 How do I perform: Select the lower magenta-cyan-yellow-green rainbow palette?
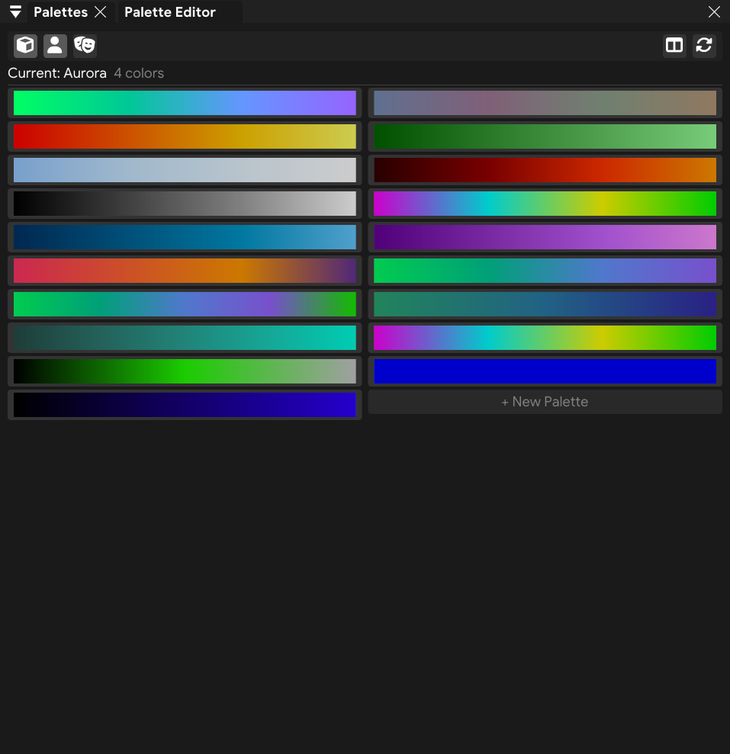(x=545, y=338)
